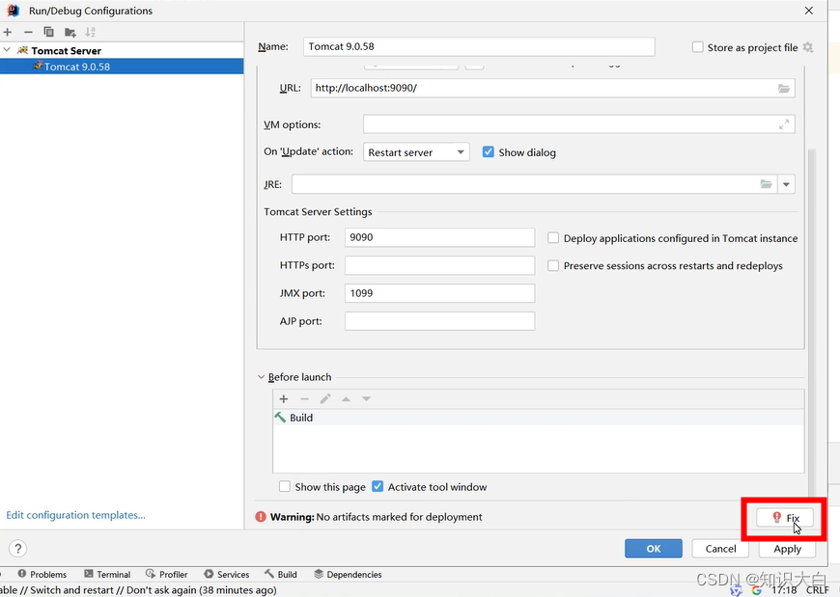Select the Build launch task row
The height and width of the screenshot is (597, 840).
539,418
